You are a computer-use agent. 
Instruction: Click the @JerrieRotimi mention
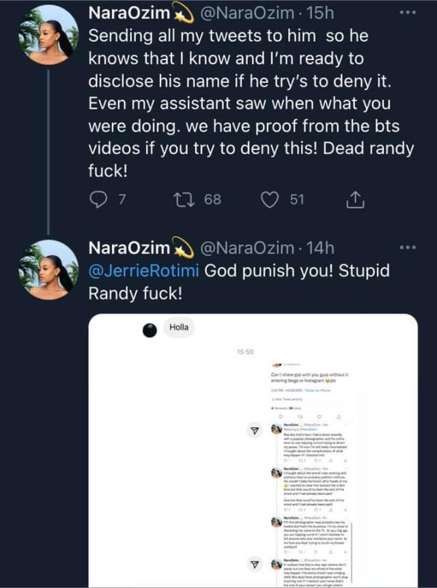tap(144, 270)
